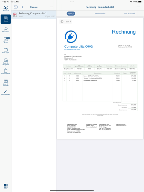Click the 711,61 € total amount
This screenshot has height=192, width=144.
pos(133,110)
